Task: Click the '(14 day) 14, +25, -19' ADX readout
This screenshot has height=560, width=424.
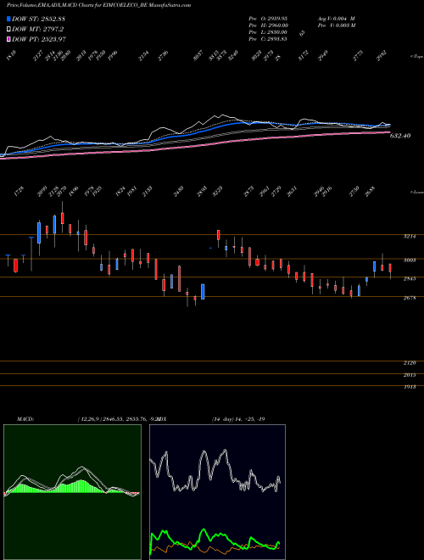Action: [238, 419]
